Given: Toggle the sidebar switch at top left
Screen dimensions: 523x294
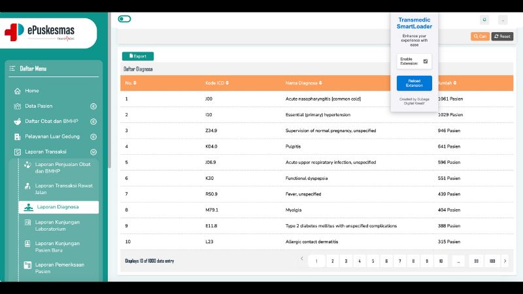Looking at the screenshot, I should 124,19.
